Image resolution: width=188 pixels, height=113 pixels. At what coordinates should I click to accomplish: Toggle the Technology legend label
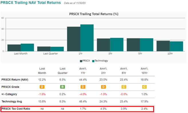pyautogui.click(x=101, y=61)
